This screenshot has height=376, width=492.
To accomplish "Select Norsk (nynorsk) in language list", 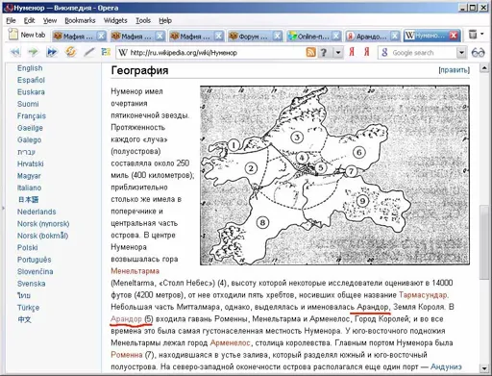I will pos(43,224).
